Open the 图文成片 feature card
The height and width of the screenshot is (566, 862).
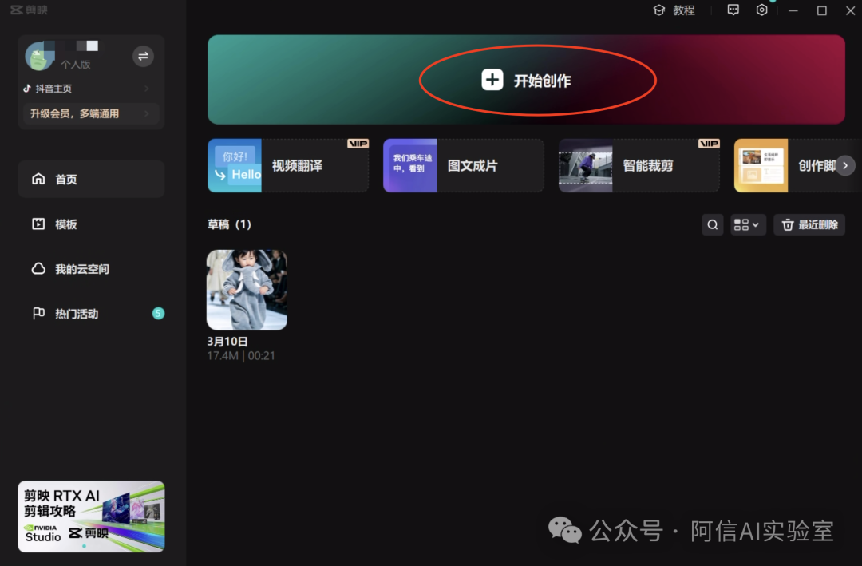pos(464,165)
